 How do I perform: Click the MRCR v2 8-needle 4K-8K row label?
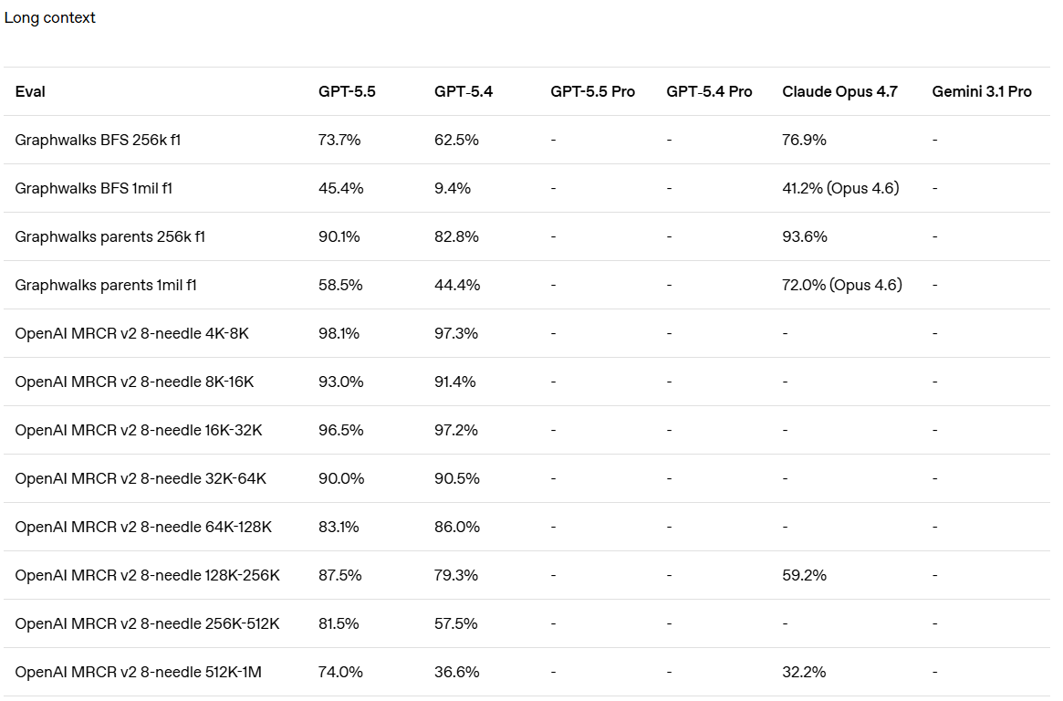[131, 333]
